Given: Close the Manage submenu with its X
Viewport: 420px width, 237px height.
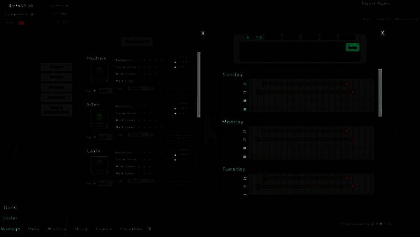Looking at the screenshot, I should [x=150, y=229].
